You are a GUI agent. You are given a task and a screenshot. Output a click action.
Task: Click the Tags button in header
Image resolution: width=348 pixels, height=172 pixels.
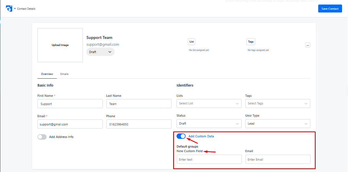251,42
